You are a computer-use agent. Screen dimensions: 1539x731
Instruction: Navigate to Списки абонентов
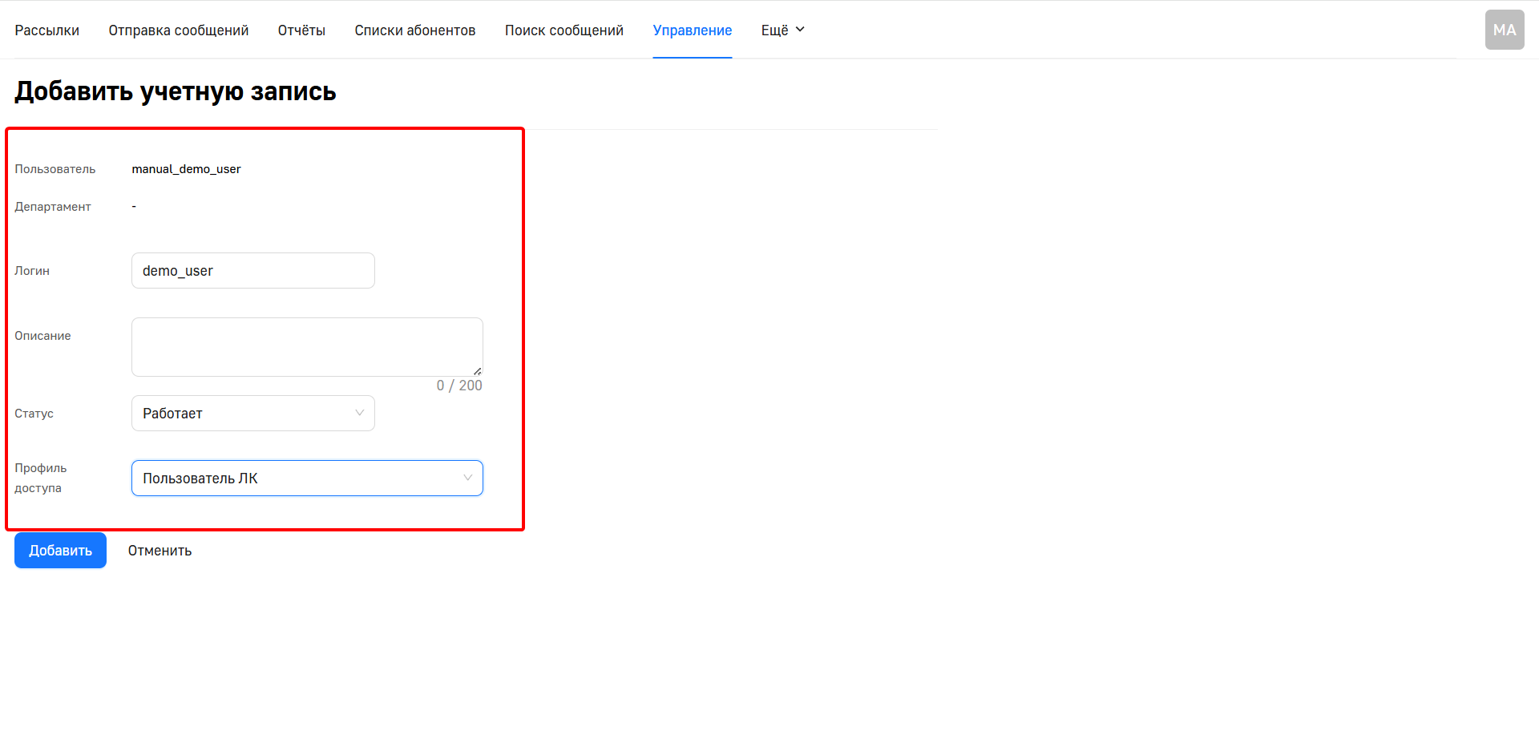click(x=414, y=30)
